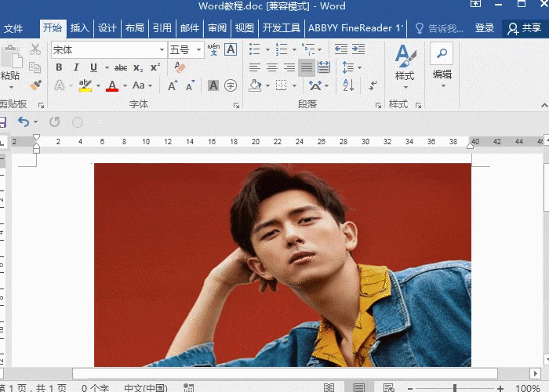Open highlight color dropdown arrow
Viewport: 549px width, 392px height.
pyautogui.click(x=98, y=85)
